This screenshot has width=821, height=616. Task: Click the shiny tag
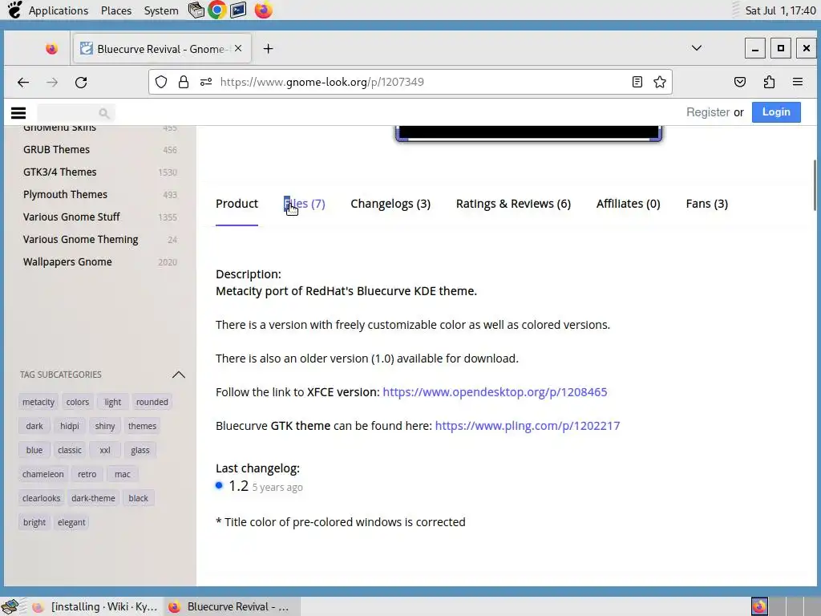coord(105,426)
